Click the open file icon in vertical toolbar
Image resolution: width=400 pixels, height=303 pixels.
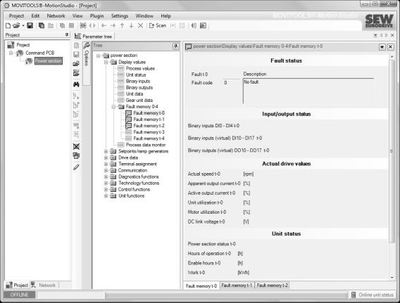point(76,63)
